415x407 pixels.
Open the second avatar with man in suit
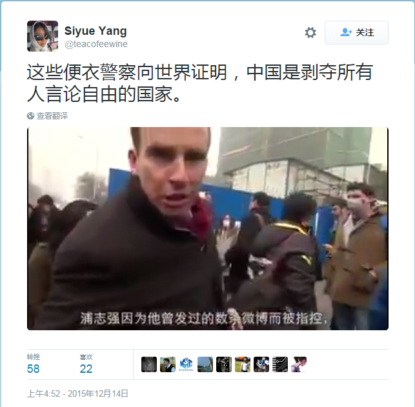point(168,364)
